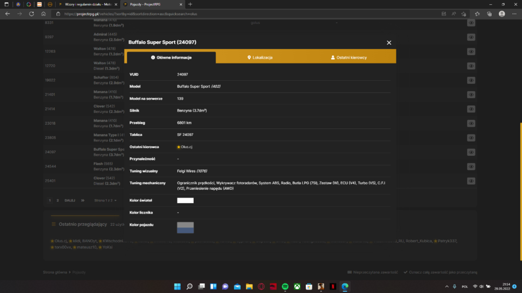Go to page 2 of vehicles
This screenshot has width=522, height=293.
click(57, 201)
